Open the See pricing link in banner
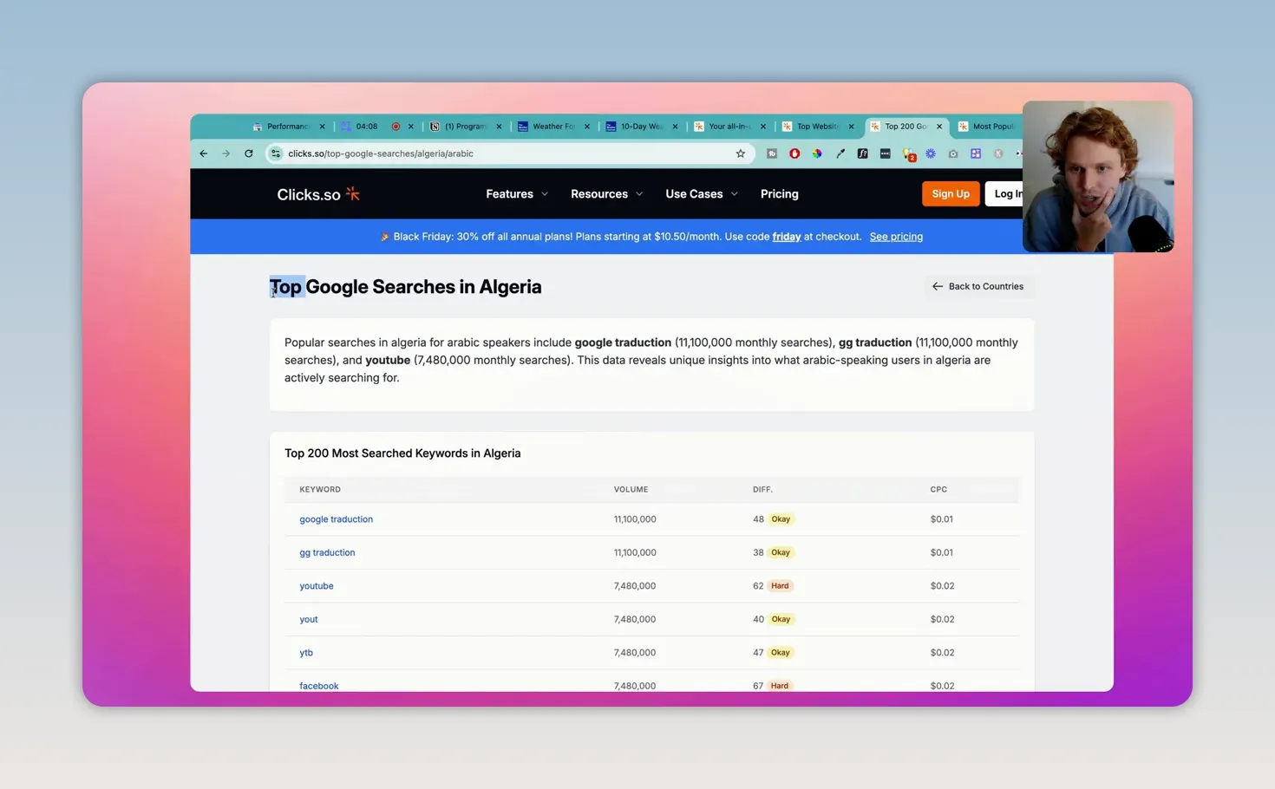Screen dimensions: 1275x789 coord(896,237)
